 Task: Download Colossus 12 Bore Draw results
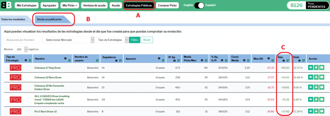(316, 77)
